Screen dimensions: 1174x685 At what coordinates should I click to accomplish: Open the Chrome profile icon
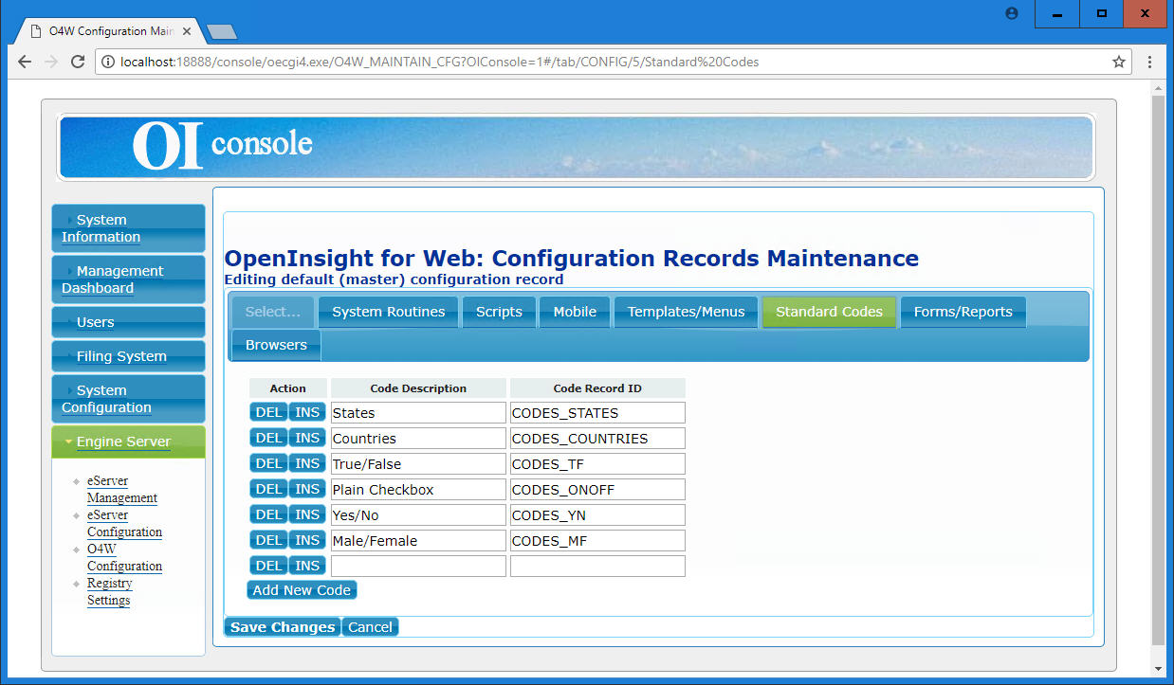coord(1011,13)
